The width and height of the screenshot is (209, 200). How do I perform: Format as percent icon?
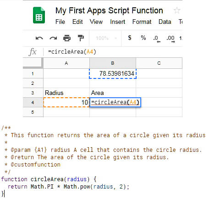coord(143,38)
